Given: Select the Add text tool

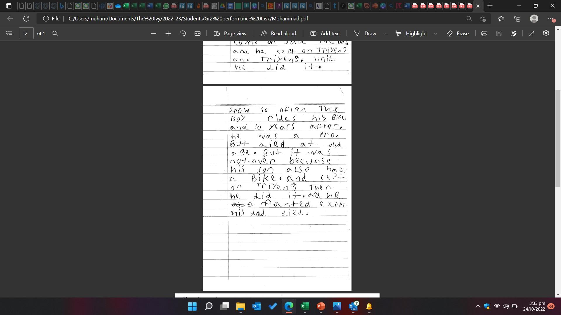Looking at the screenshot, I should point(325,33).
